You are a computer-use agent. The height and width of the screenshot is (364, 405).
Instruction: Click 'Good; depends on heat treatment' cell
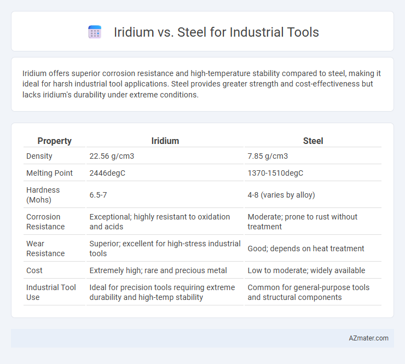[x=313, y=249]
